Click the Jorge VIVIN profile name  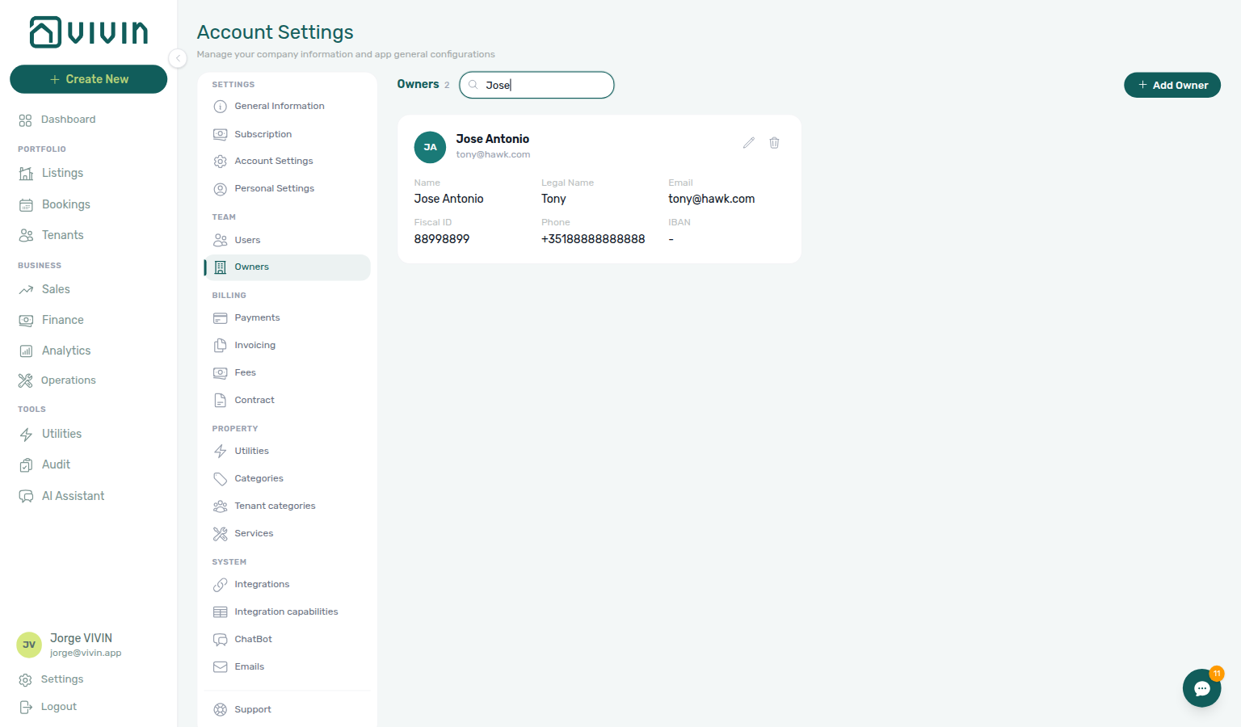click(x=81, y=638)
